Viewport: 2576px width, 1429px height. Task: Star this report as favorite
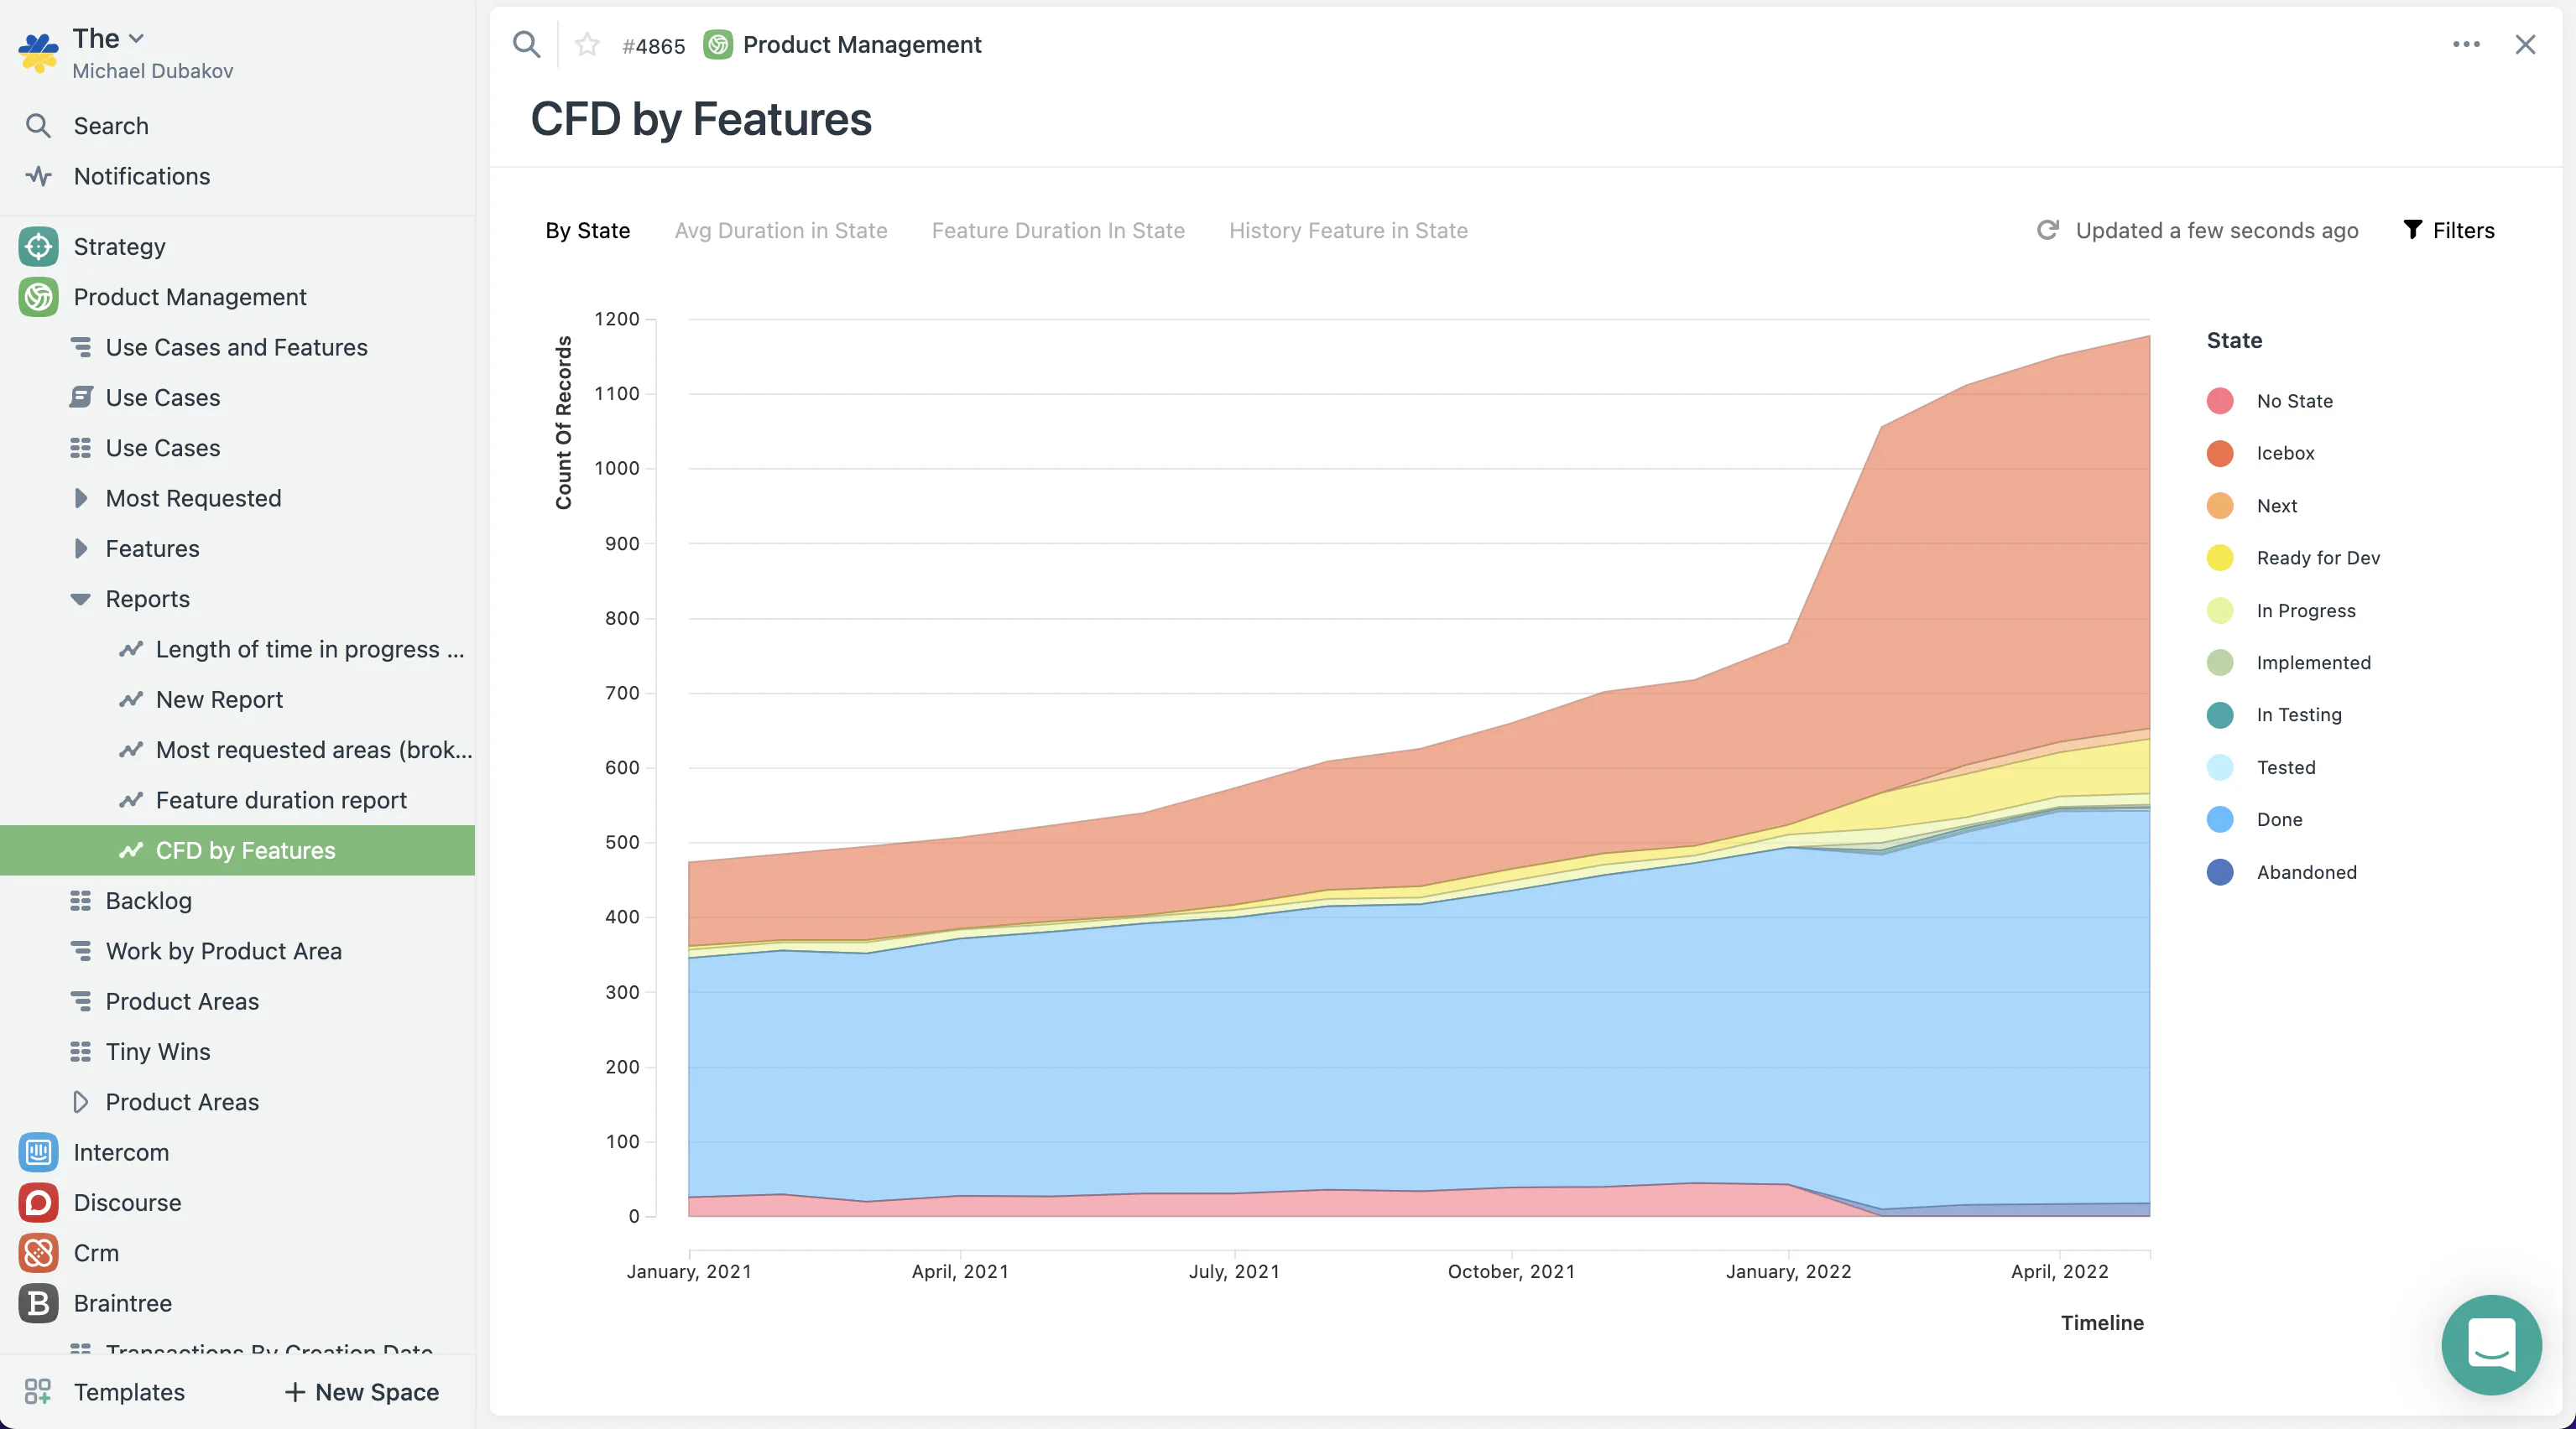coord(587,45)
